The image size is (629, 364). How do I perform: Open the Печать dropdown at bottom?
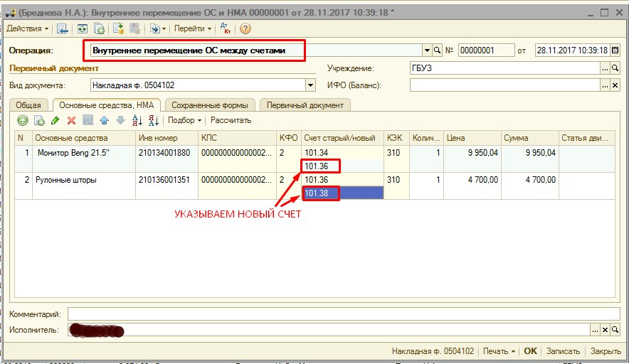coord(498,351)
